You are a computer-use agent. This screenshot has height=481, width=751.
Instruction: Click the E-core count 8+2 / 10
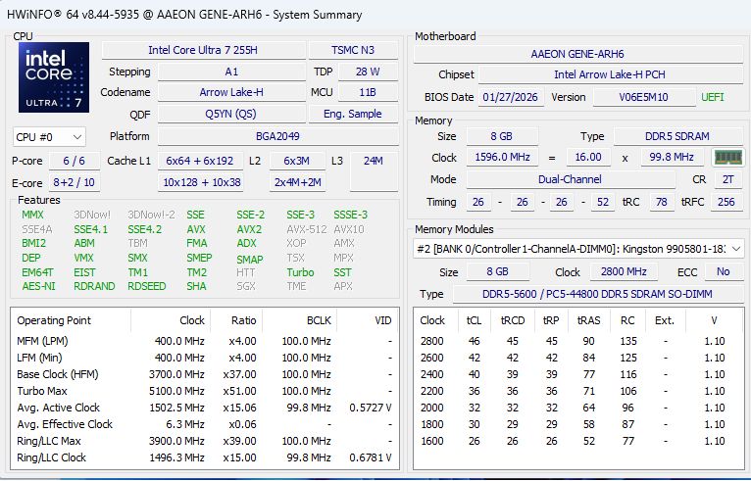click(x=75, y=183)
